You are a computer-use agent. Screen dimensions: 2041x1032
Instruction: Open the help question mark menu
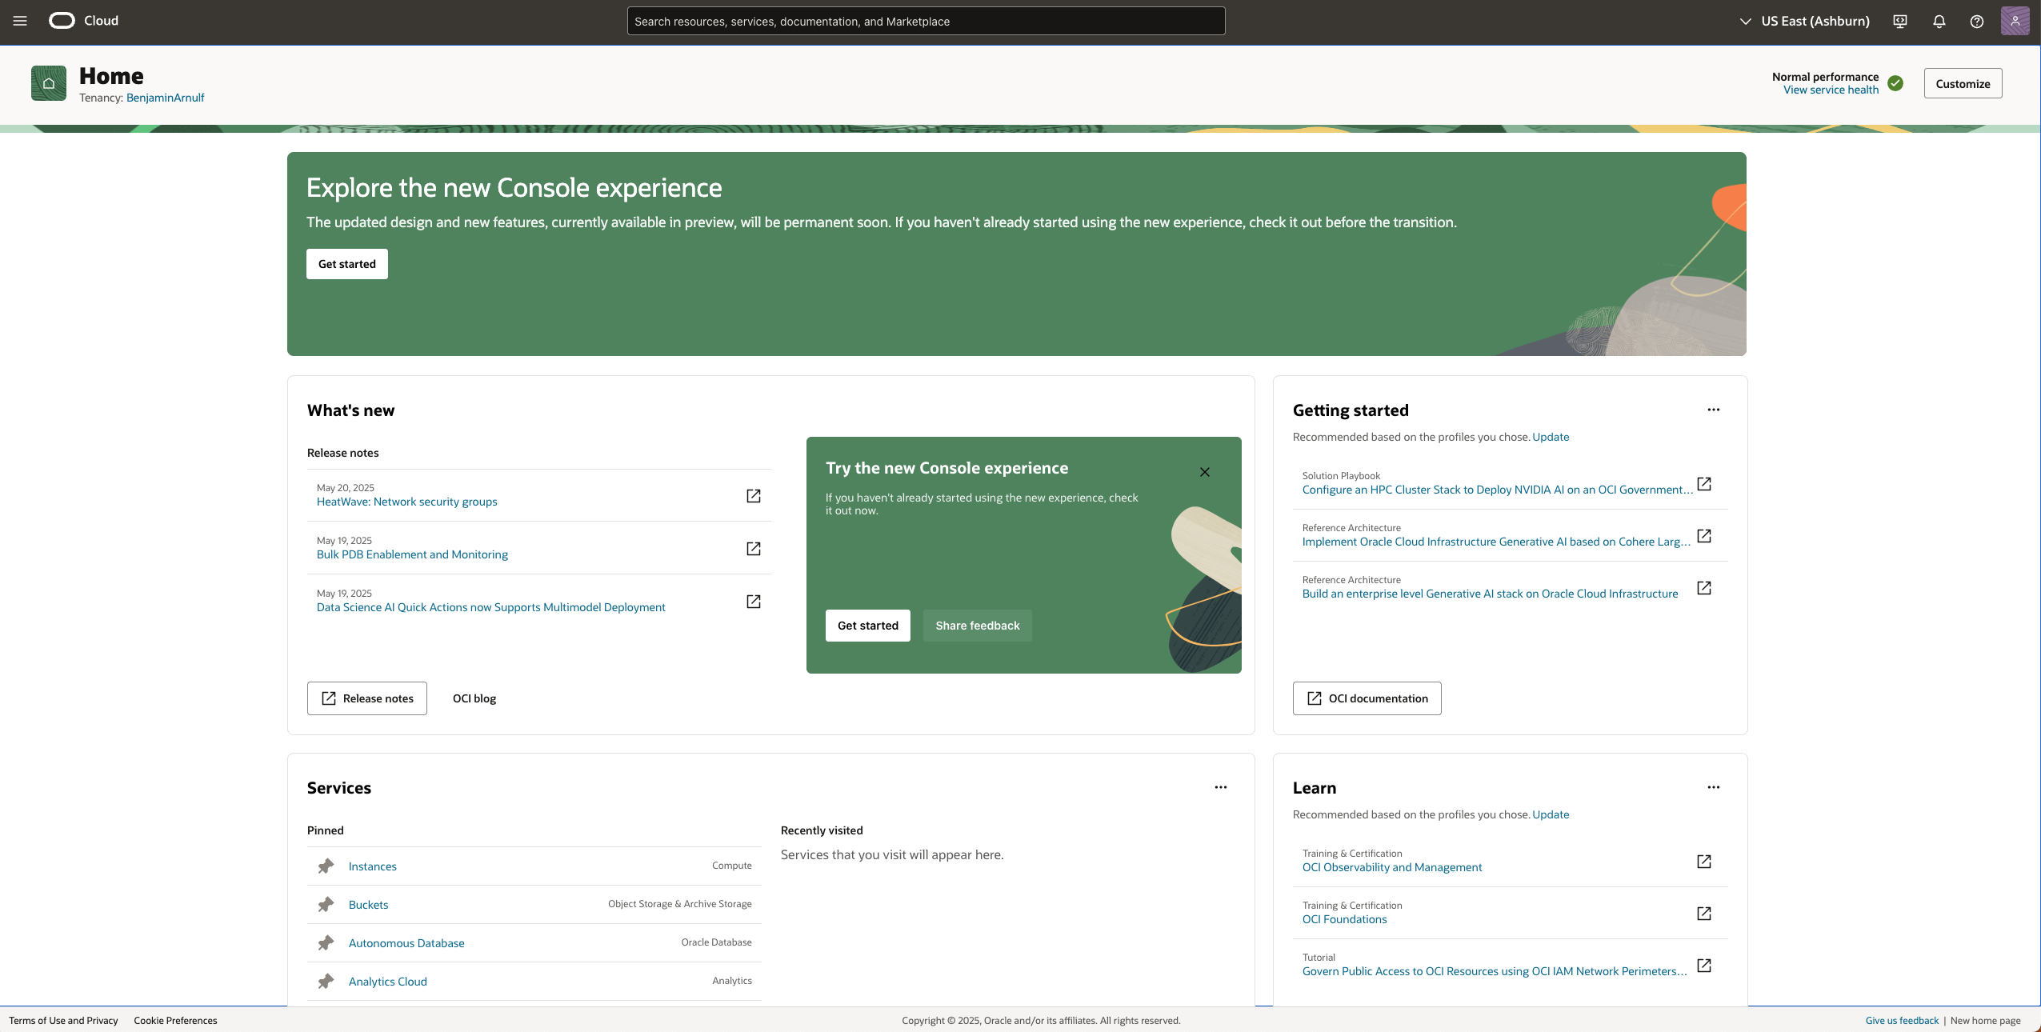tap(1977, 22)
